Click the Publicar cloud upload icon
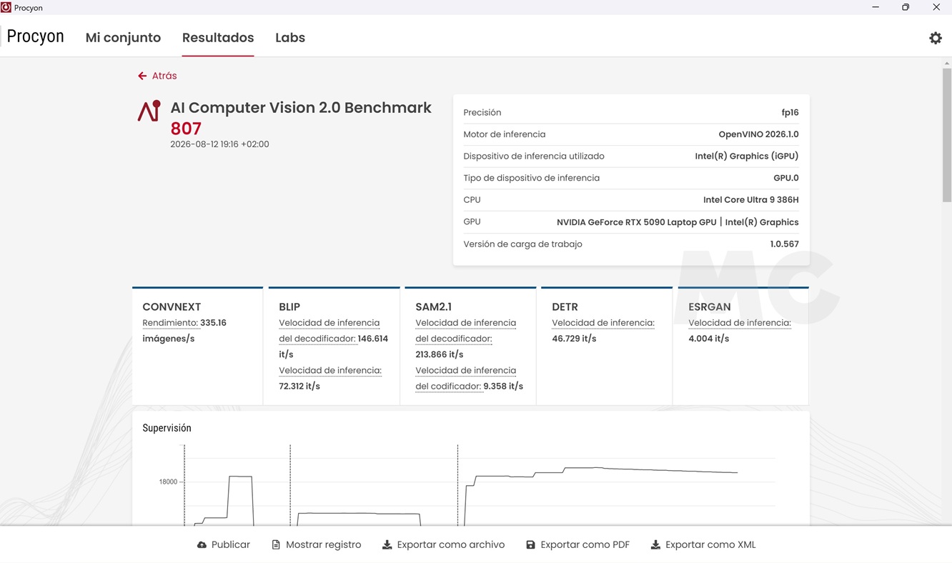Screen dimensions: 952x563 click(202, 545)
